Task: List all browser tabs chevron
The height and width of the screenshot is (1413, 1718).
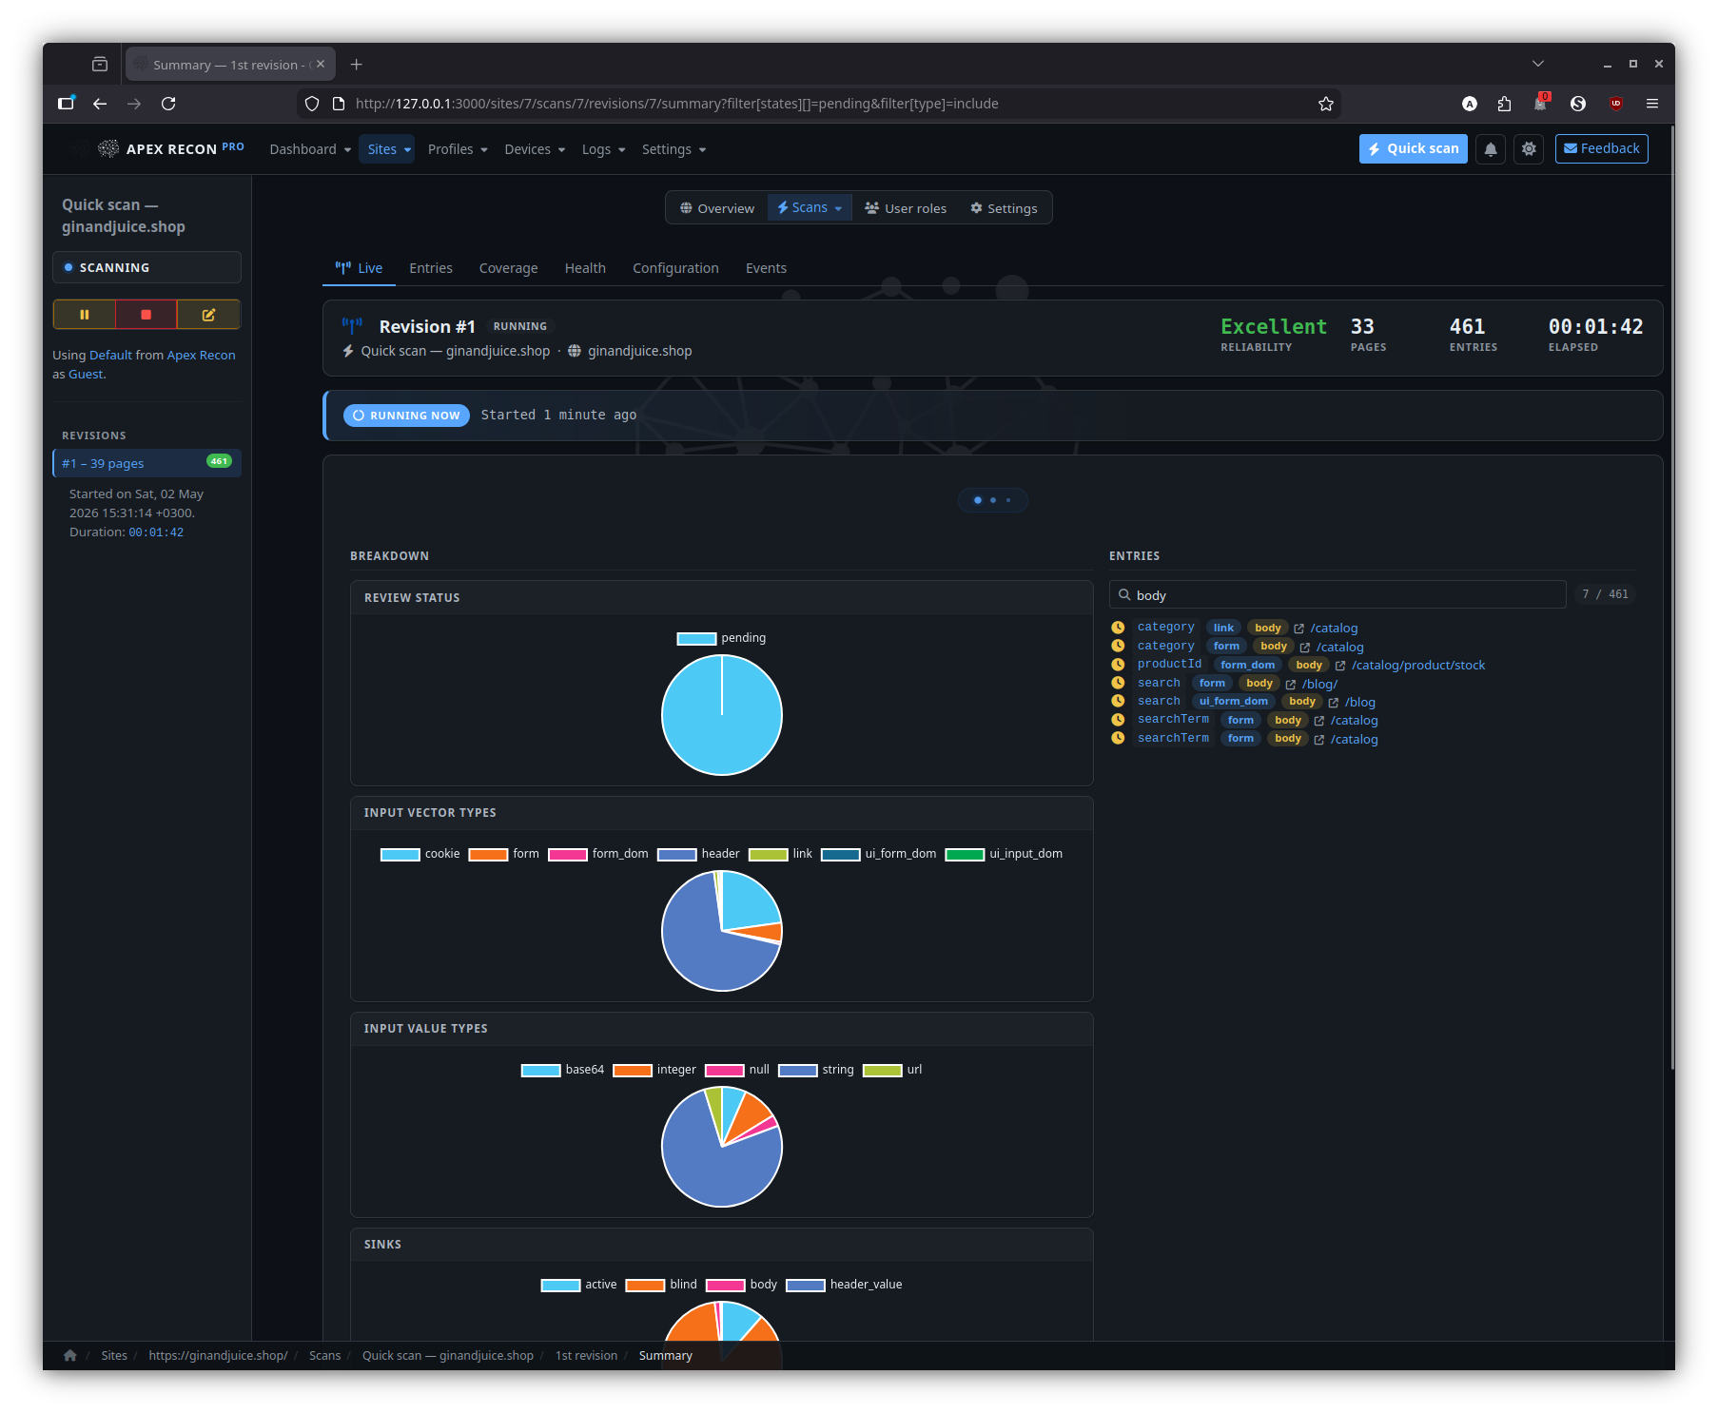Action: [x=1538, y=64]
